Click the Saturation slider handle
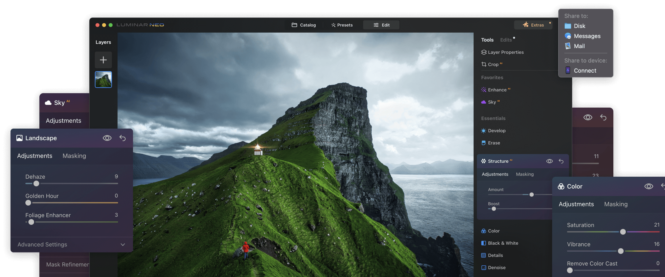 tap(623, 232)
